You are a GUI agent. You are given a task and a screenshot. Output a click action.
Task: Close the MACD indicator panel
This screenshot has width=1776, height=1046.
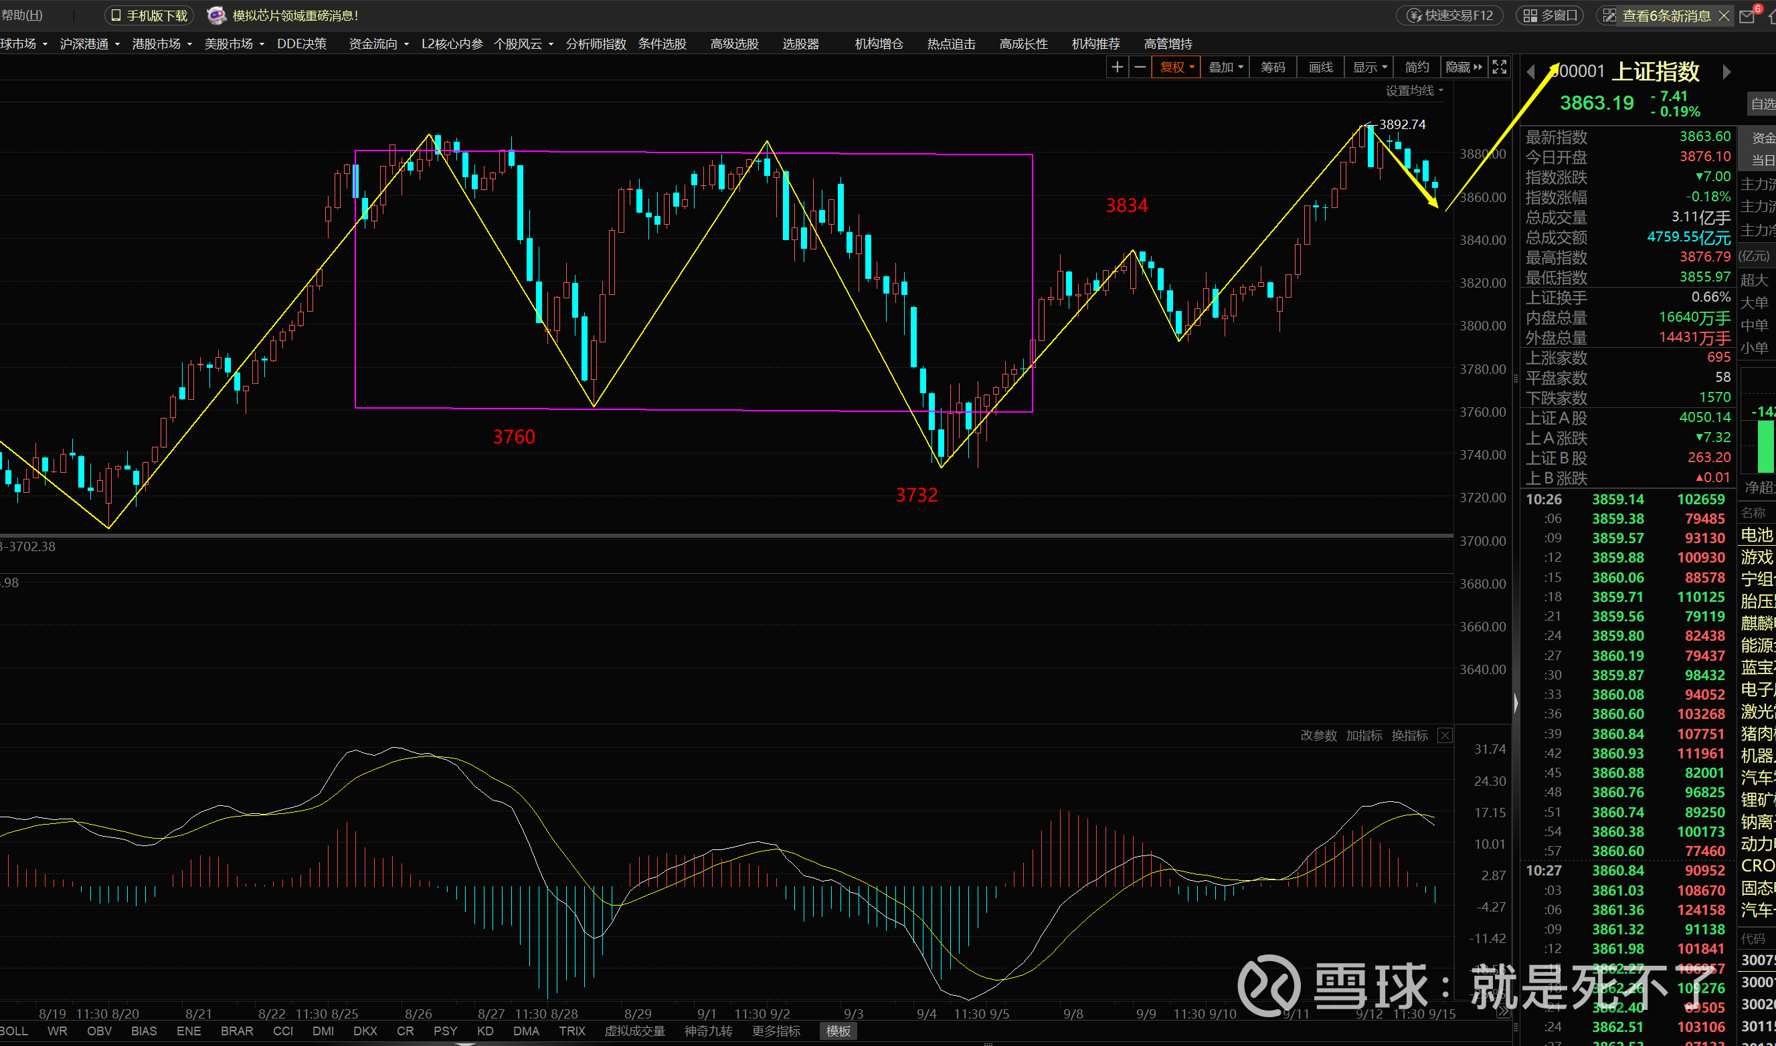pos(1445,735)
